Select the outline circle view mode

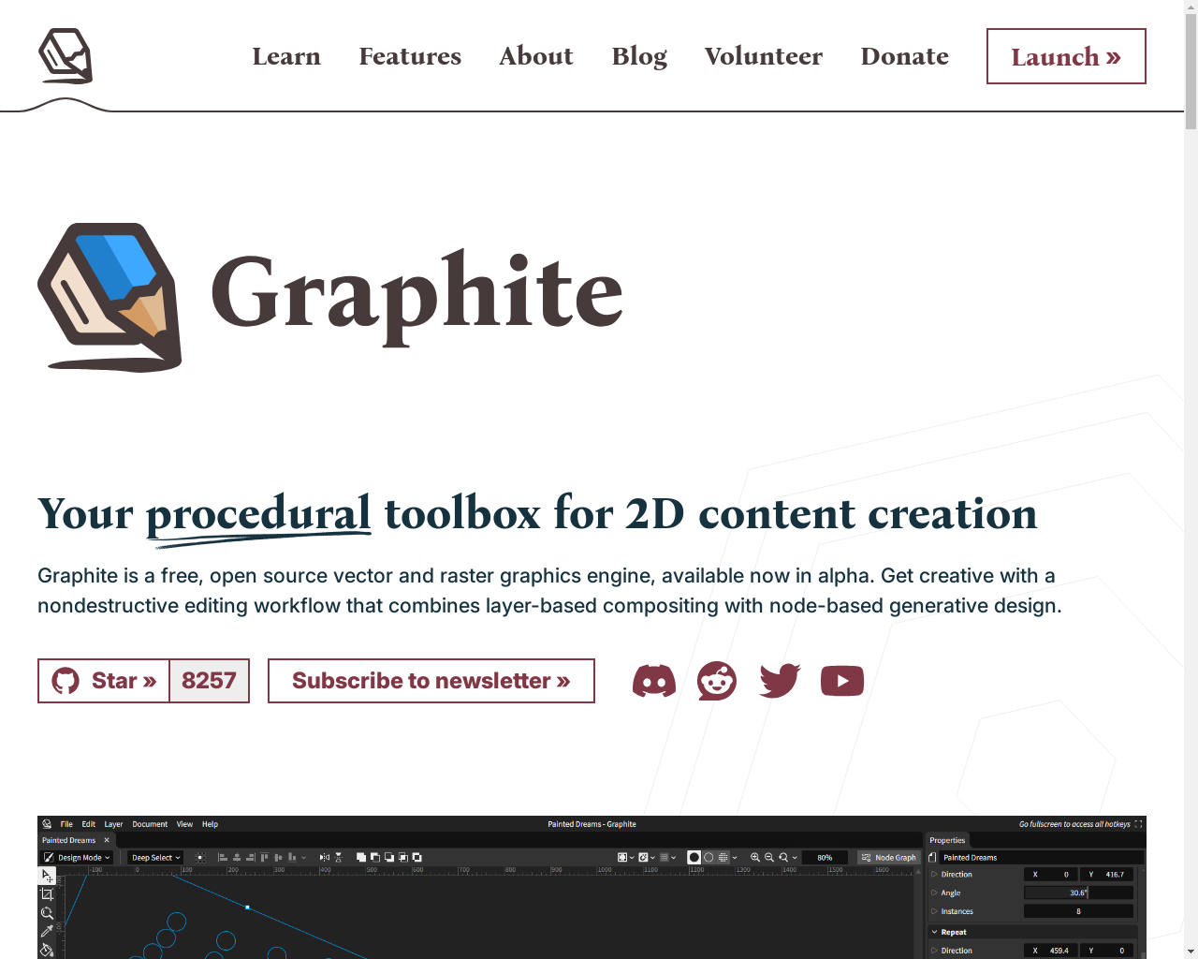click(x=709, y=857)
